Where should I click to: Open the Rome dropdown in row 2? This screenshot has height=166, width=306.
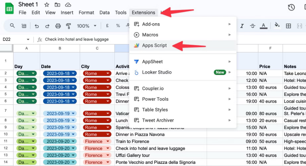(x=108, y=74)
